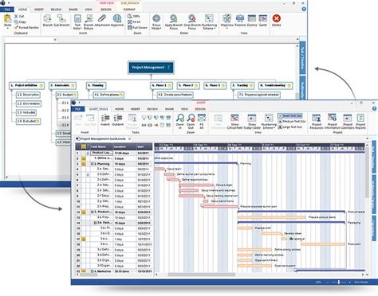Select Small Text Size option
378x296 pixels.
(290, 116)
